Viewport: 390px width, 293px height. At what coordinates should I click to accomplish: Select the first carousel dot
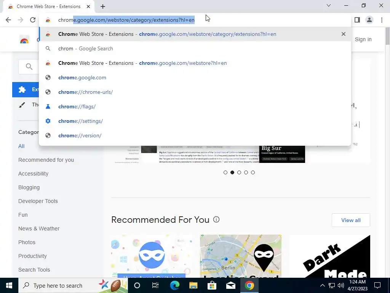(225, 172)
